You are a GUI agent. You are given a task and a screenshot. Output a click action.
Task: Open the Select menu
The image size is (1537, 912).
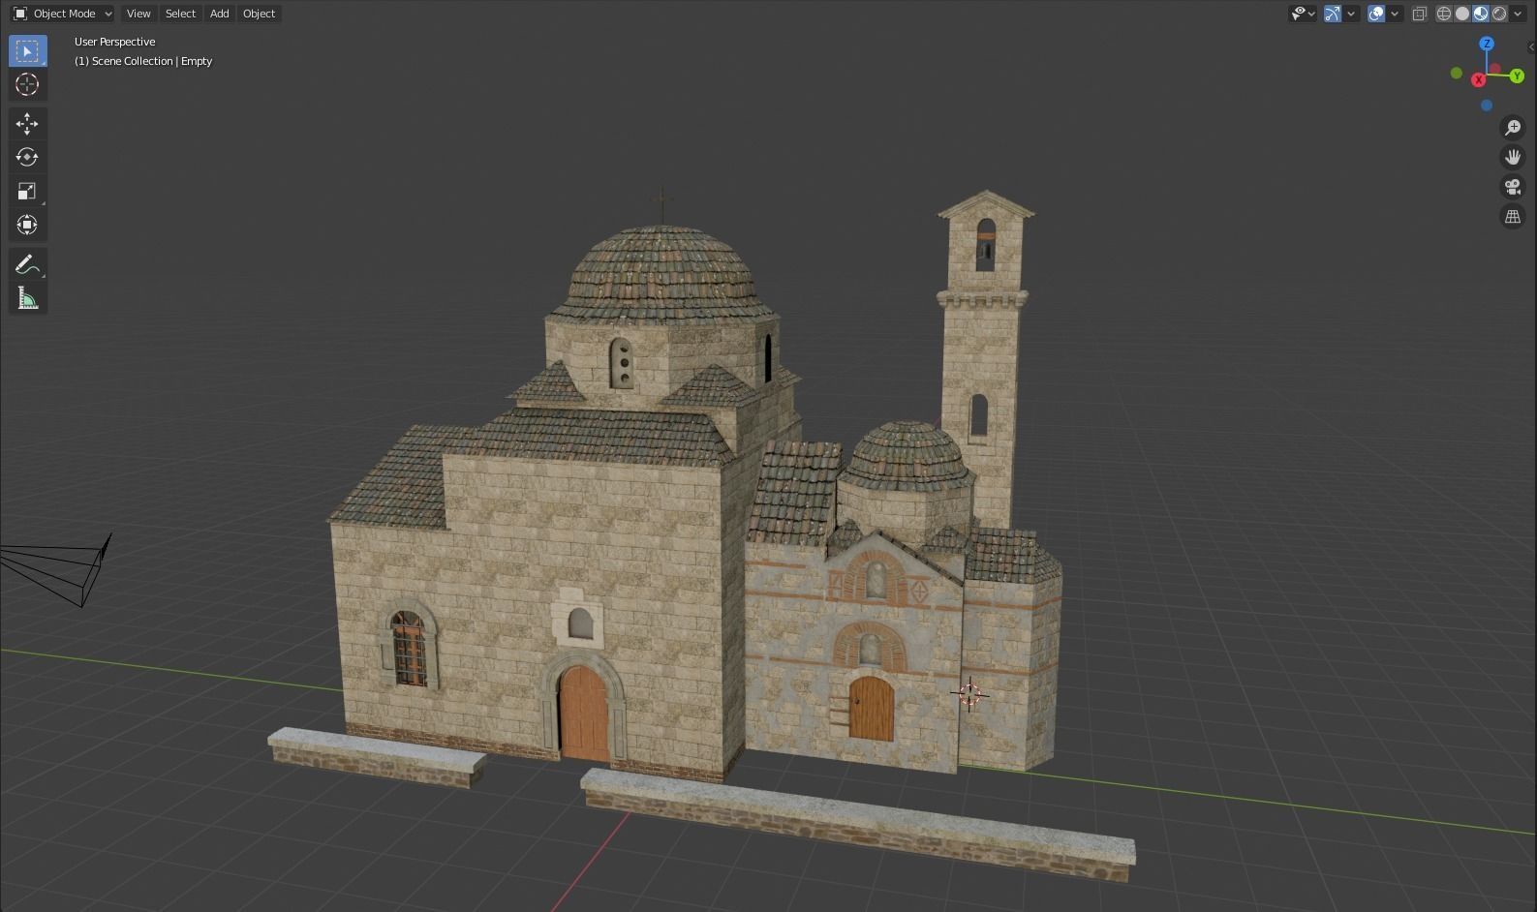[180, 14]
